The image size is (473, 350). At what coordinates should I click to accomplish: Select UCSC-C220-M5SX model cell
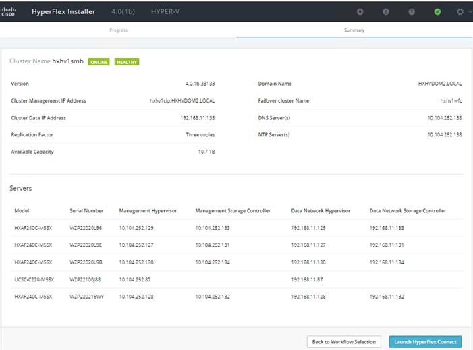[34, 279]
